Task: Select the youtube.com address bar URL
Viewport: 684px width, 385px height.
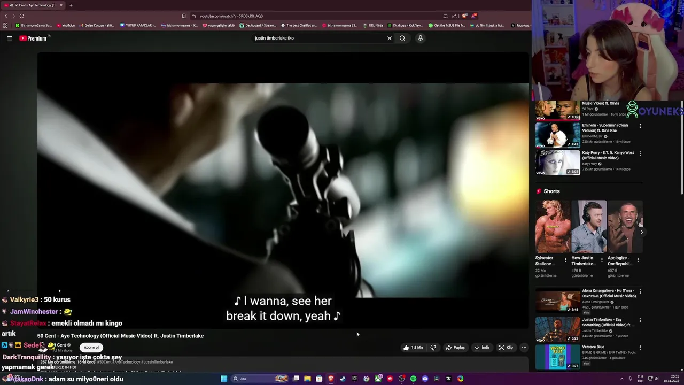Action: click(x=231, y=16)
